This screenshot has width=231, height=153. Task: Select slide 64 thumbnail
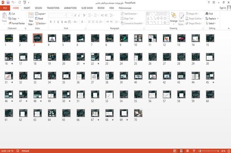(52, 113)
